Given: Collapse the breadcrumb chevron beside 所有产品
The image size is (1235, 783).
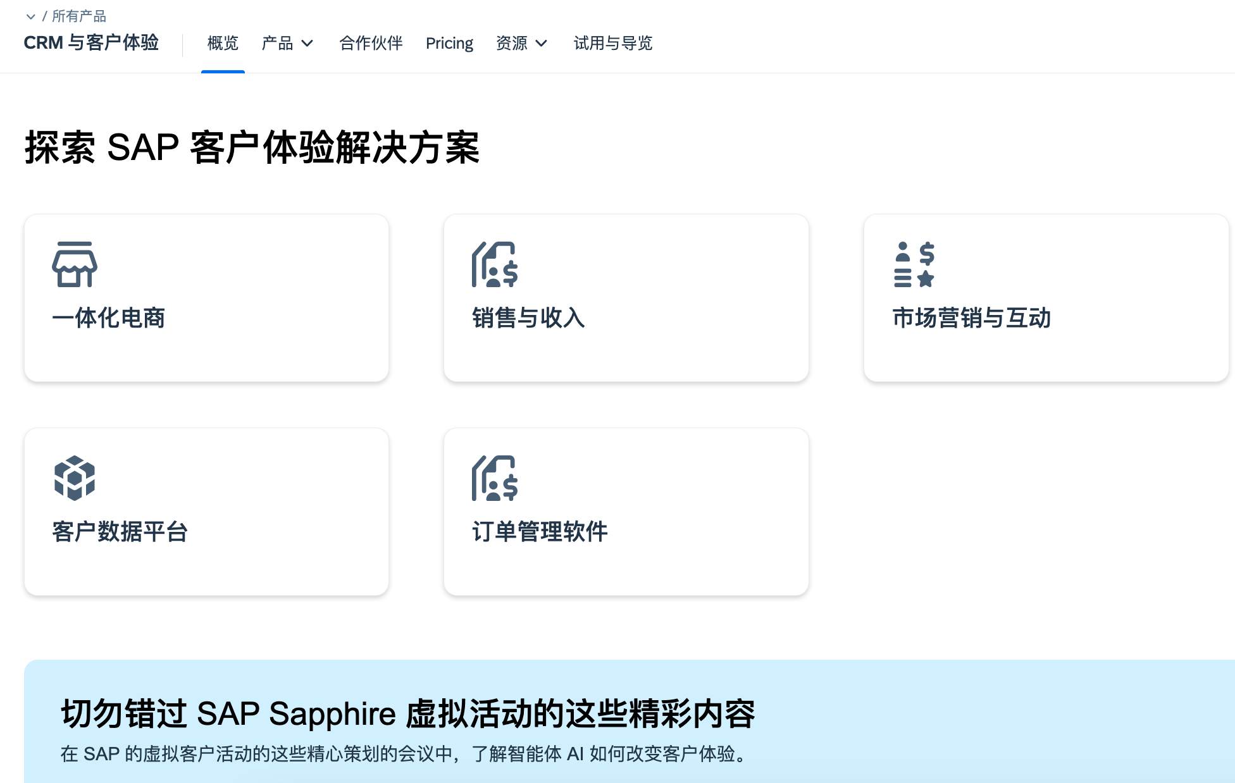Looking at the screenshot, I should click(30, 16).
